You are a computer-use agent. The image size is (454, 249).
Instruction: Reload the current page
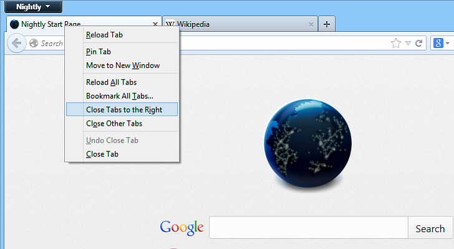(418, 44)
